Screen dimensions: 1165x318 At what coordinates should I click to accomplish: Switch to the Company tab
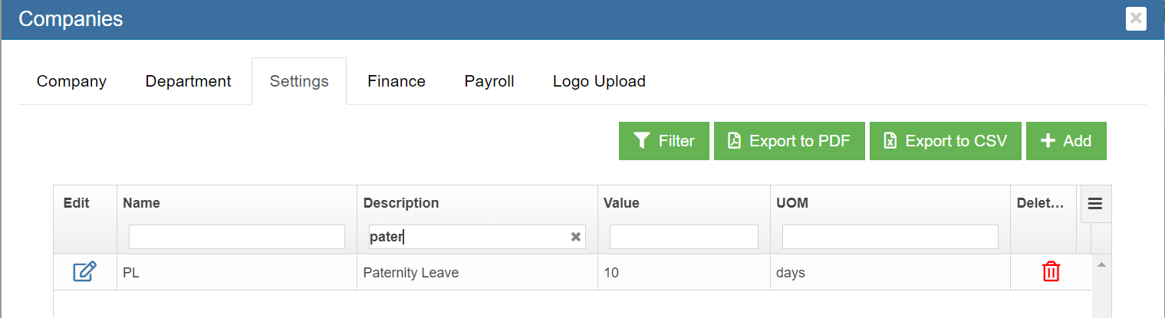pyautogui.click(x=71, y=81)
